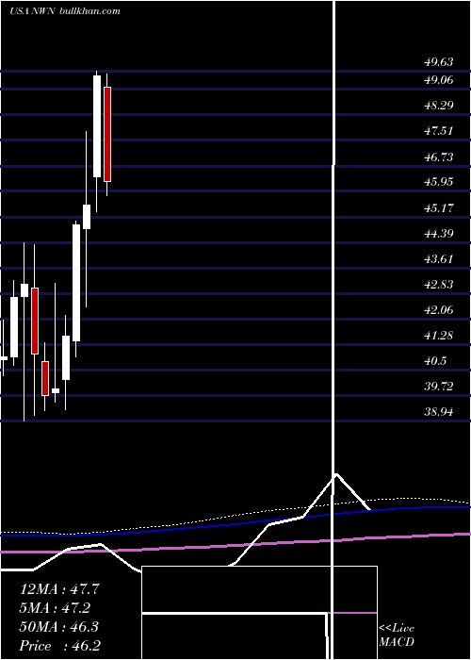Click the 40.5 price level label
471x660 pixels.
(435, 361)
